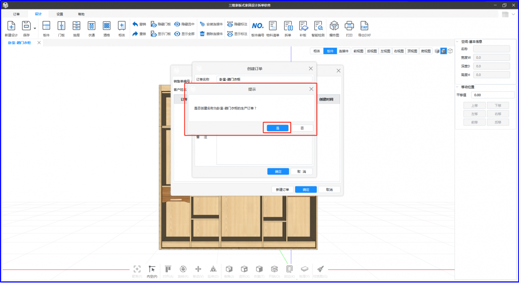Click 是 to confirm order creation
The width and height of the screenshot is (519, 283).
click(278, 128)
